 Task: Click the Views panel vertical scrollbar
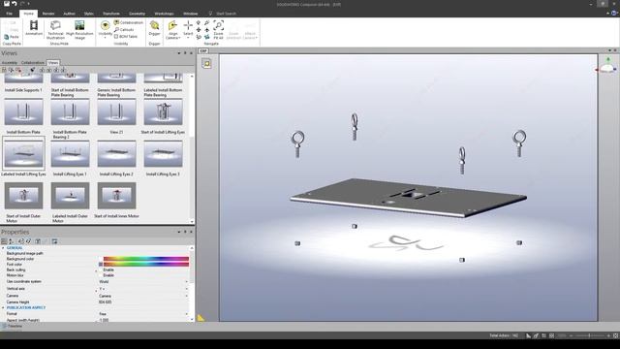[x=192, y=148]
